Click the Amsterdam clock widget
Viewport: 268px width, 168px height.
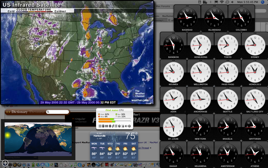tap(228, 155)
